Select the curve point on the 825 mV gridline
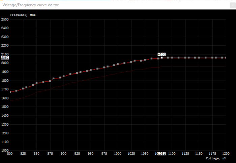The width and height of the screenshot is (236, 163). (23, 88)
